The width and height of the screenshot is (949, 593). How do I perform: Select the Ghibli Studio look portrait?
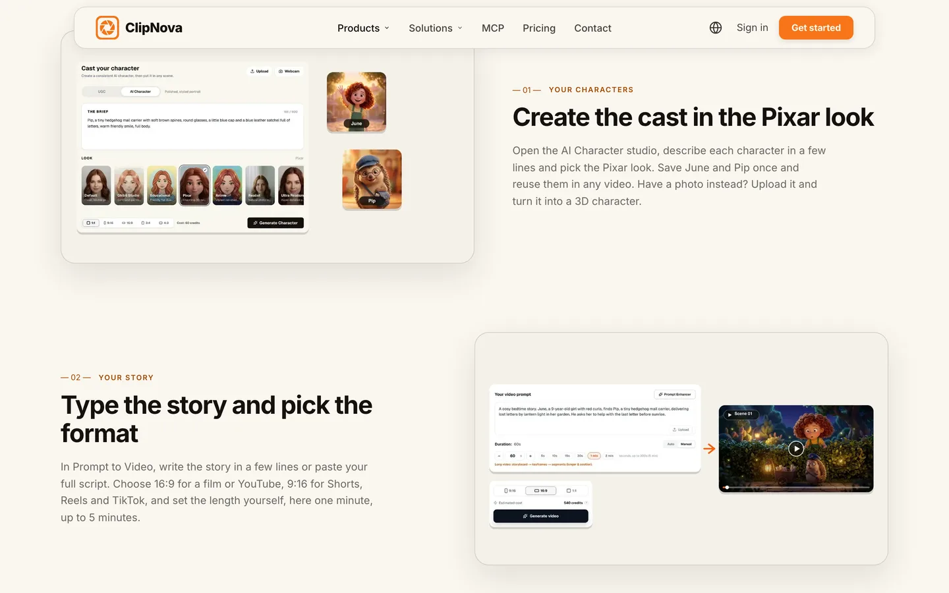coord(129,185)
